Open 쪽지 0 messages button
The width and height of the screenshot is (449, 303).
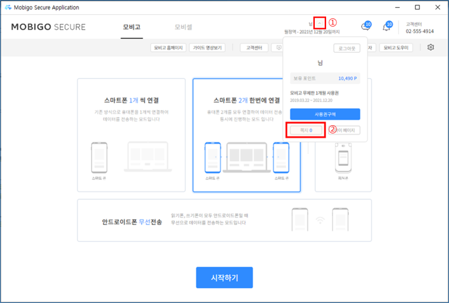pyautogui.click(x=306, y=131)
